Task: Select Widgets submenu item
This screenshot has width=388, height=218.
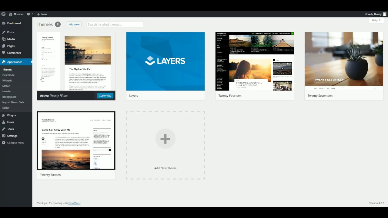Action: (7, 81)
